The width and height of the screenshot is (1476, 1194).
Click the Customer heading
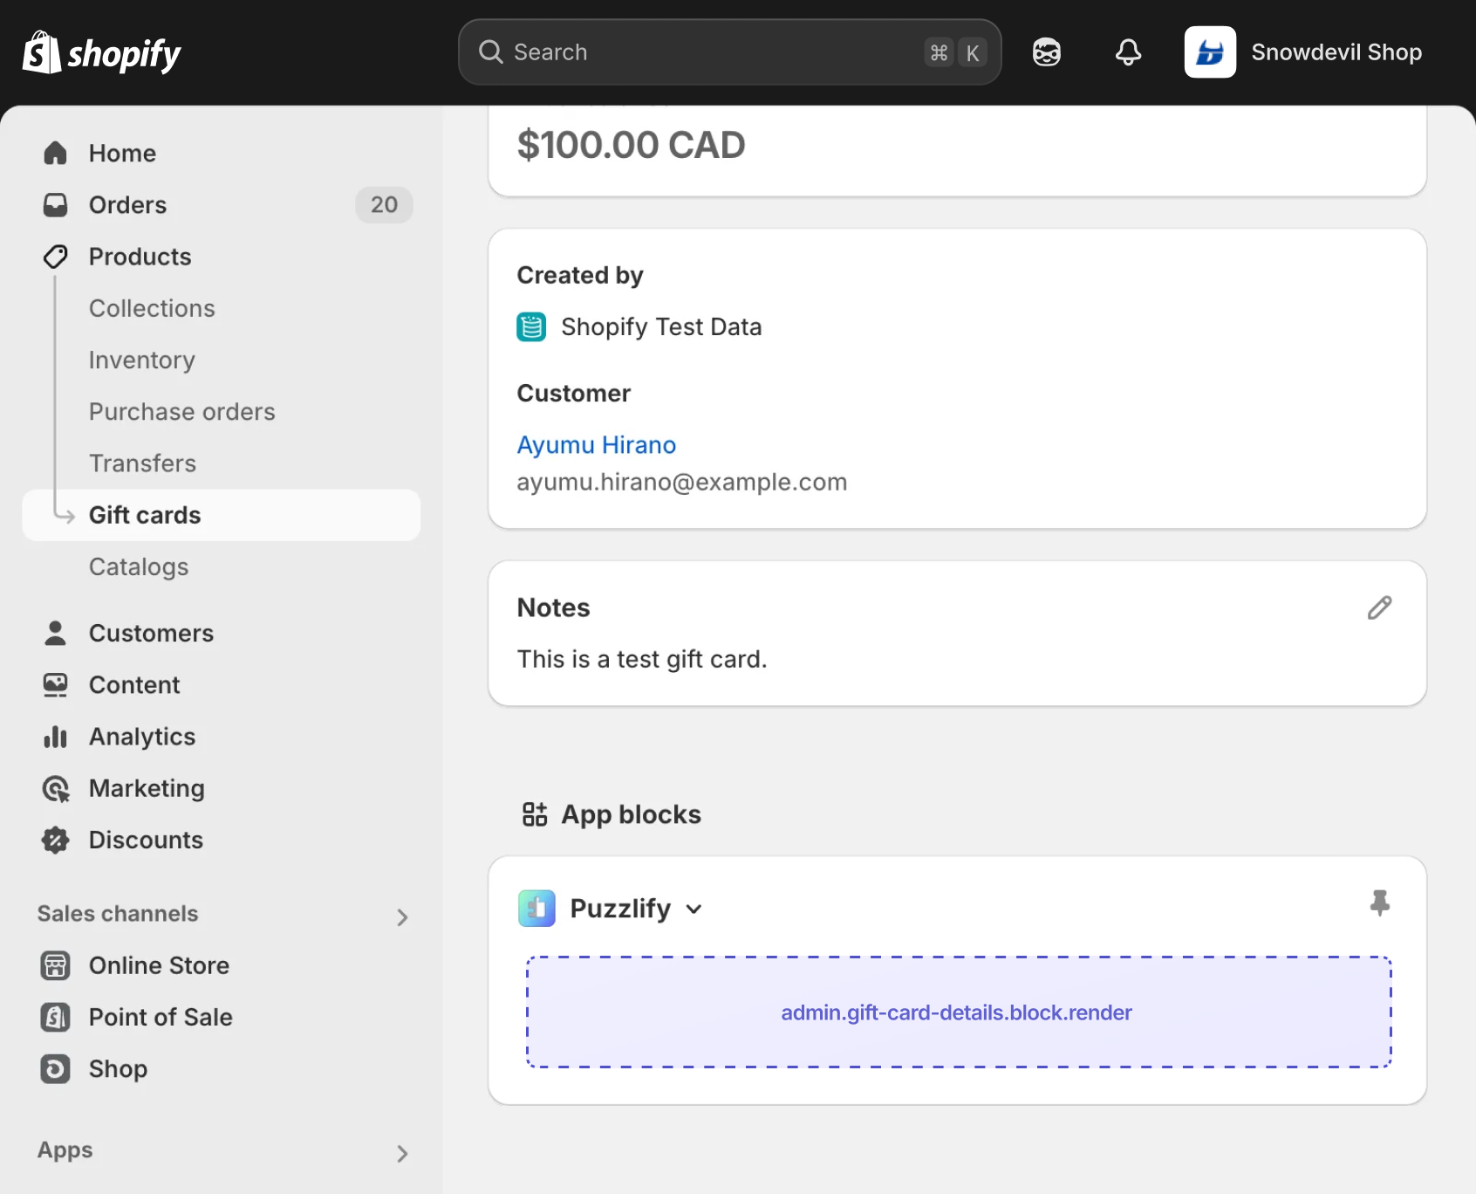574,394
